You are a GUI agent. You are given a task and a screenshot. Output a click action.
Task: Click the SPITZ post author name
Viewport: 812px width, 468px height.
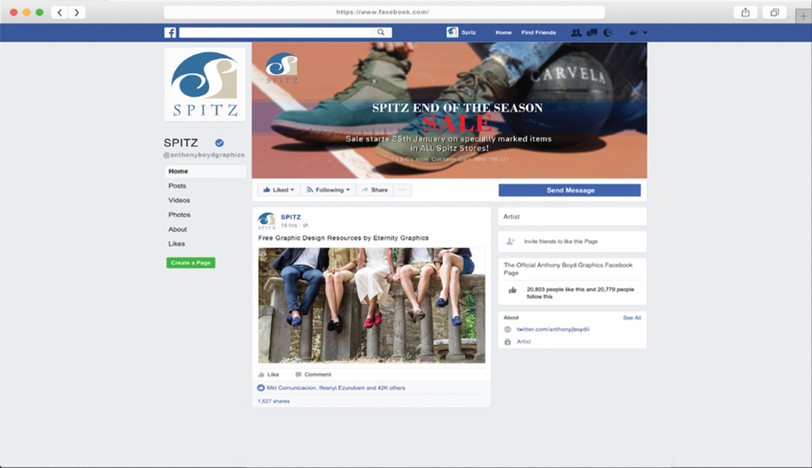[x=290, y=217]
